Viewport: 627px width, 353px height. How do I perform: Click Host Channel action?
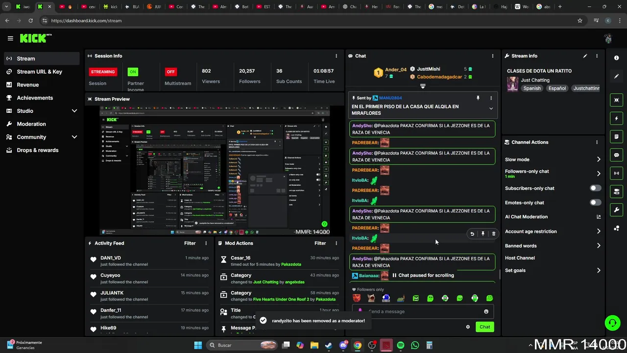[520, 258]
